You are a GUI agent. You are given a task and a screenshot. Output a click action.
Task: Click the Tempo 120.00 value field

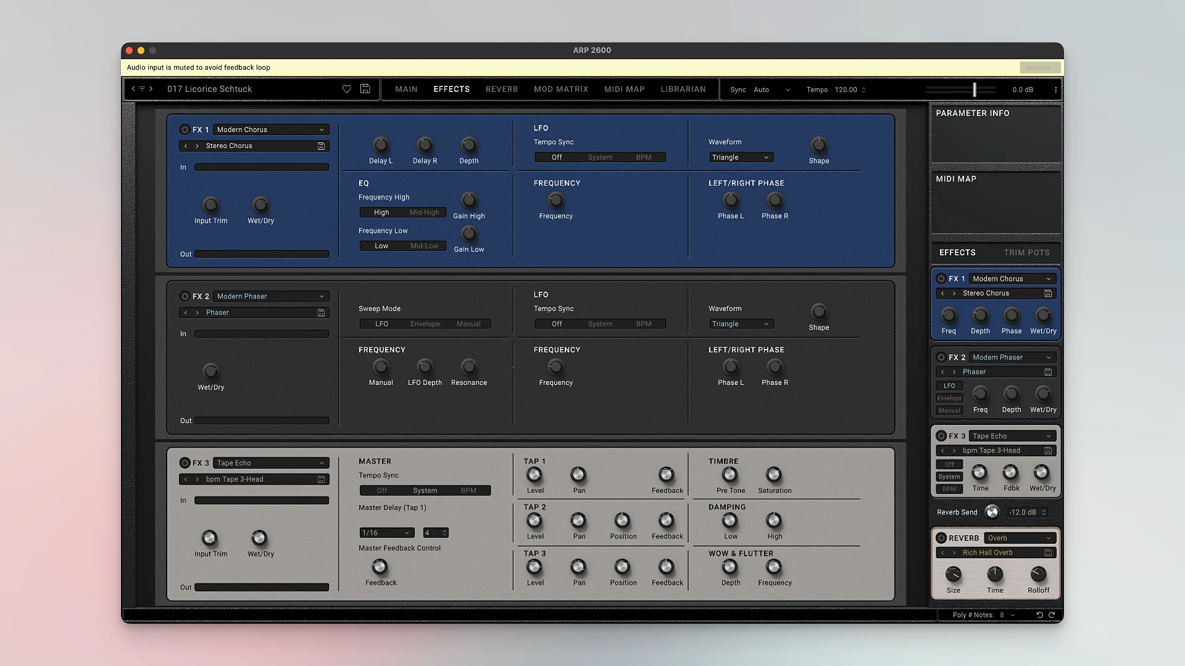pos(846,89)
